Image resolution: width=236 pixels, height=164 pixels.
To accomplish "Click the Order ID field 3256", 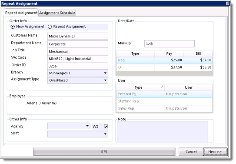I will click(x=77, y=66).
